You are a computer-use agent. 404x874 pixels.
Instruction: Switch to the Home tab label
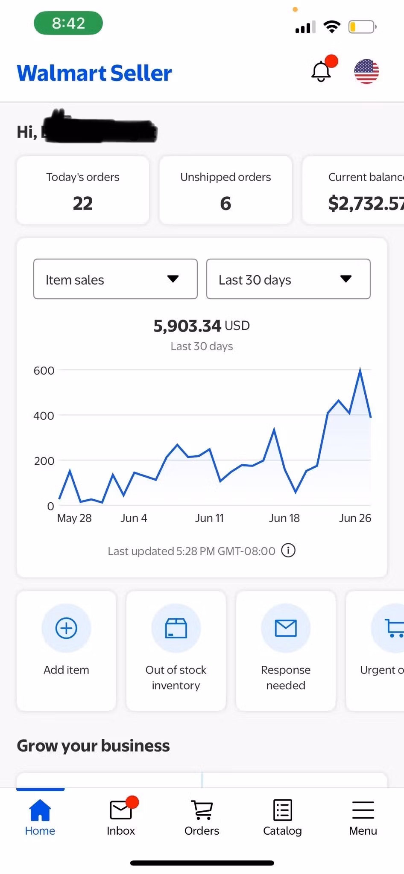click(40, 830)
